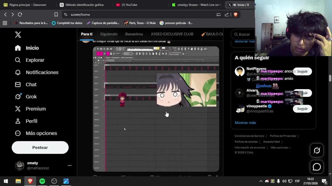Open Brave Shields lion icon
332x186 pixels.
(235, 14)
